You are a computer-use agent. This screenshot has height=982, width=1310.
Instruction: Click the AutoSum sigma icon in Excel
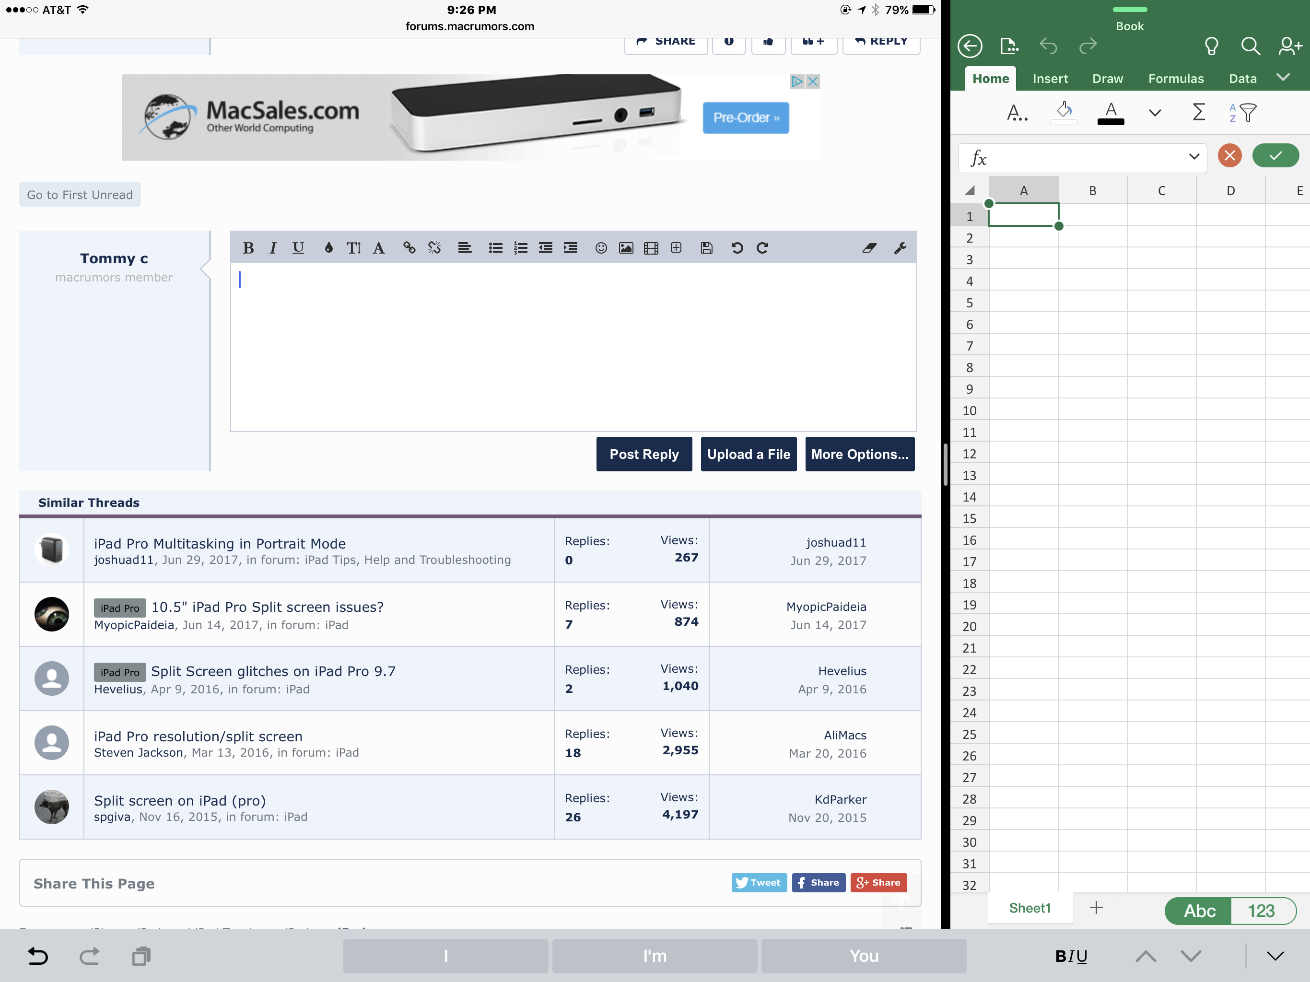click(x=1198, y=112)
